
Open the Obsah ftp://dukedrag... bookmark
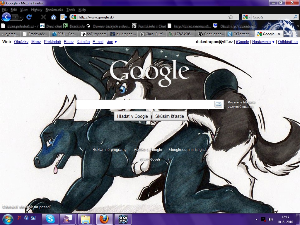coord(235,26)
